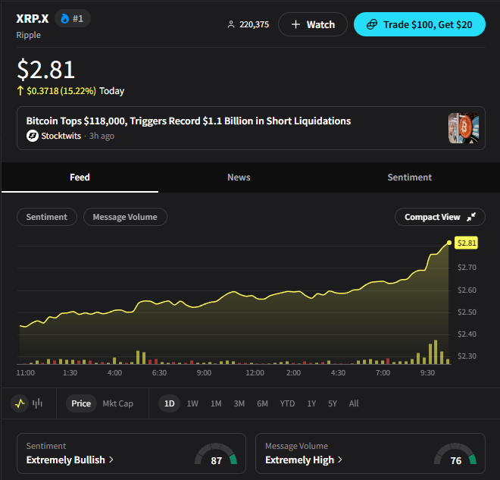
Task: Click the Sentiment gauge showing 87
Action: point(216,454)
